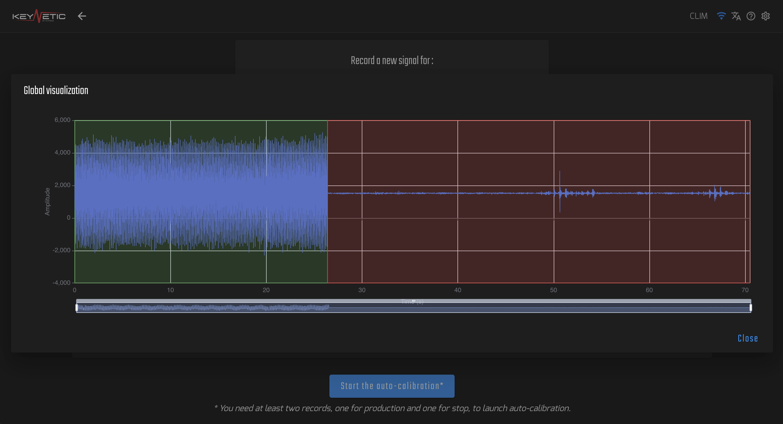This screenshot has width=783, height=424.
Task: Click the 30 time axis tick label
Action: [x=362, y=290]
